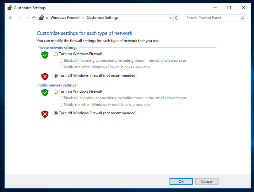254x192 pixels.
Task: Select Turn off Windows Firewall for Private network
Action: pyautogui.click(x=56, y=75)
